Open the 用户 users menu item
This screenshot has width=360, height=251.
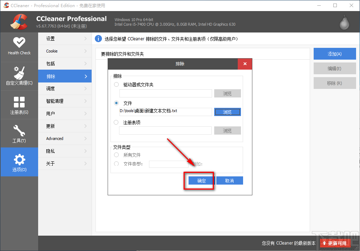coord(65,114)
